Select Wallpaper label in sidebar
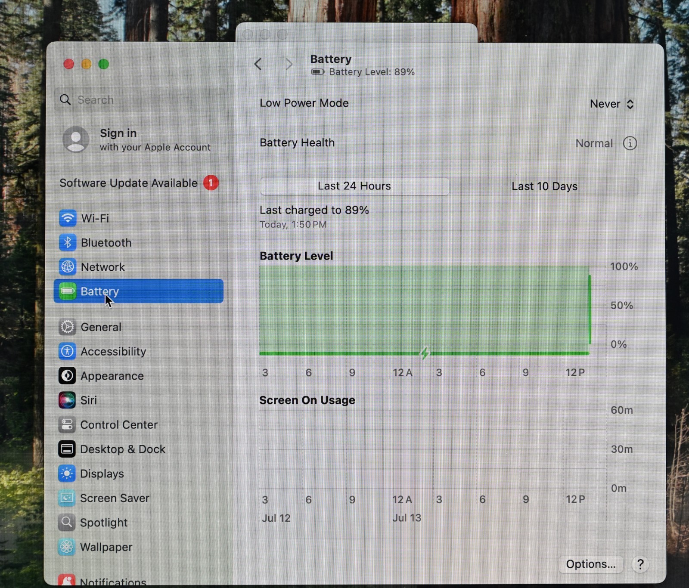Screen dimensions: 689x588 [106, 547]
